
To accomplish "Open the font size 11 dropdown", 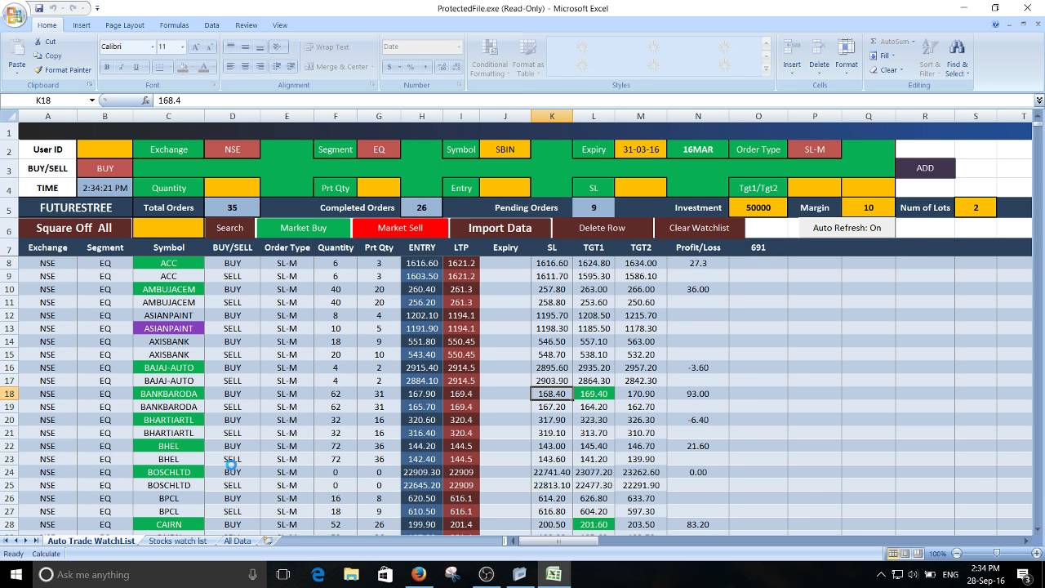I will point(182,47).
